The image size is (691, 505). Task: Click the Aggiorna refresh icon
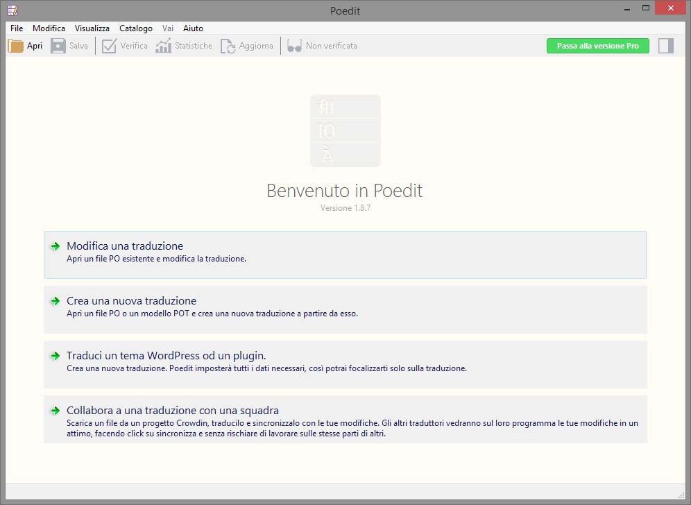(x=228, y=46)
